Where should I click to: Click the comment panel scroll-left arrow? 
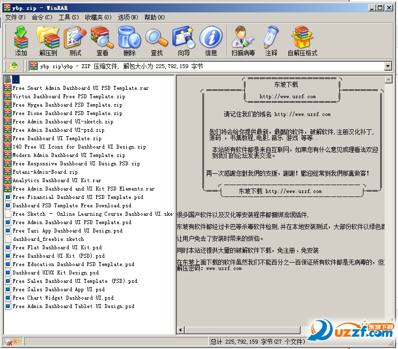click(180, 330)
